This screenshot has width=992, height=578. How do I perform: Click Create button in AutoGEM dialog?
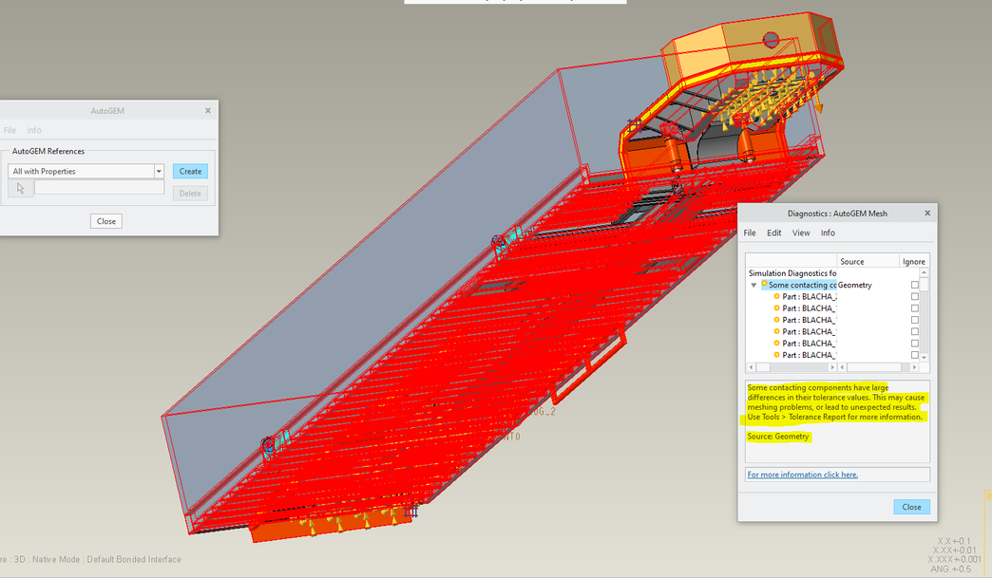pos(190,171)
